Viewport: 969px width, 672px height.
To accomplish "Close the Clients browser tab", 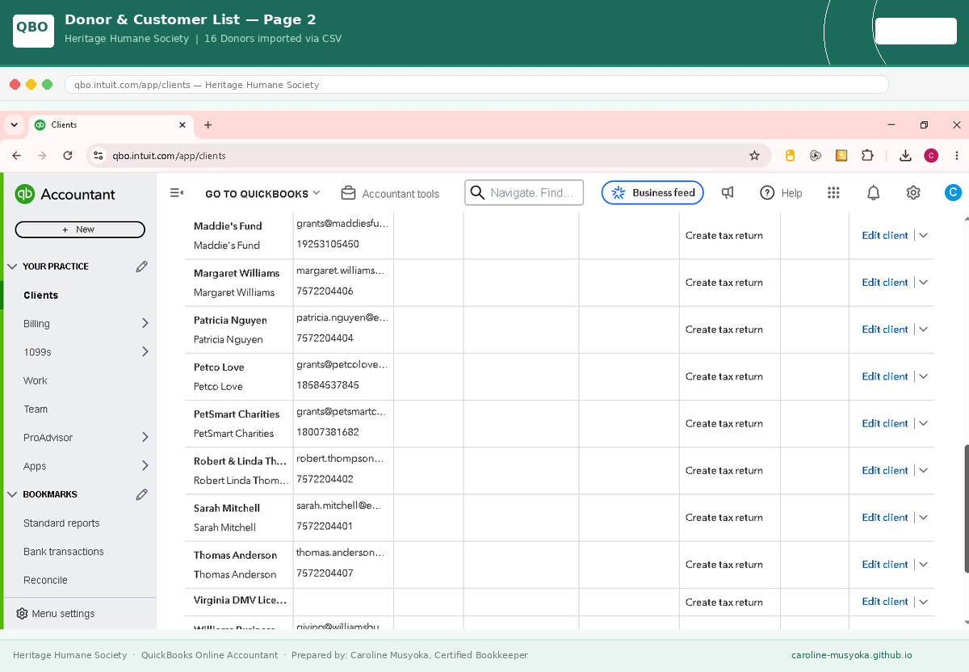I will tap(182, 125).
